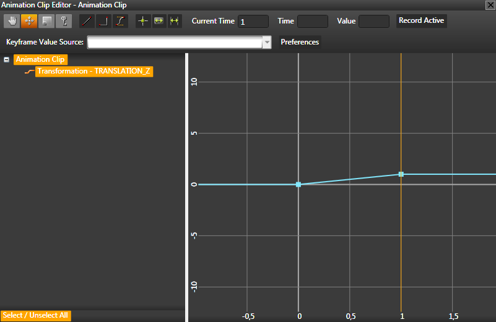Set smooth curve interpolation mode
This screenshot has width=496, height=322.
coord(120,21)
